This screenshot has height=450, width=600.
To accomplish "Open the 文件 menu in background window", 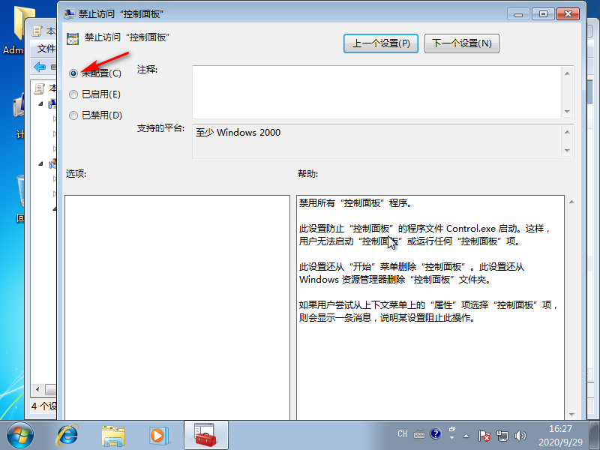I will pos(46,49).
